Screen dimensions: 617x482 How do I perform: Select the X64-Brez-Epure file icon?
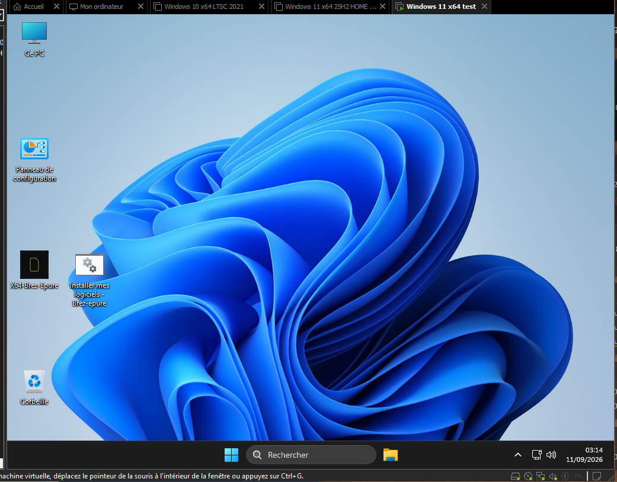click(34, 270)
